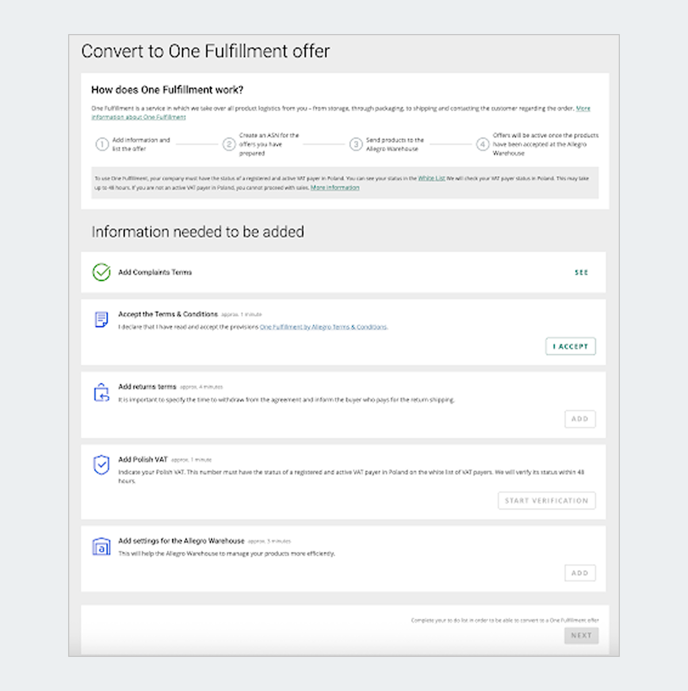Click step 3 'Send products' circle

click(357, 145)
